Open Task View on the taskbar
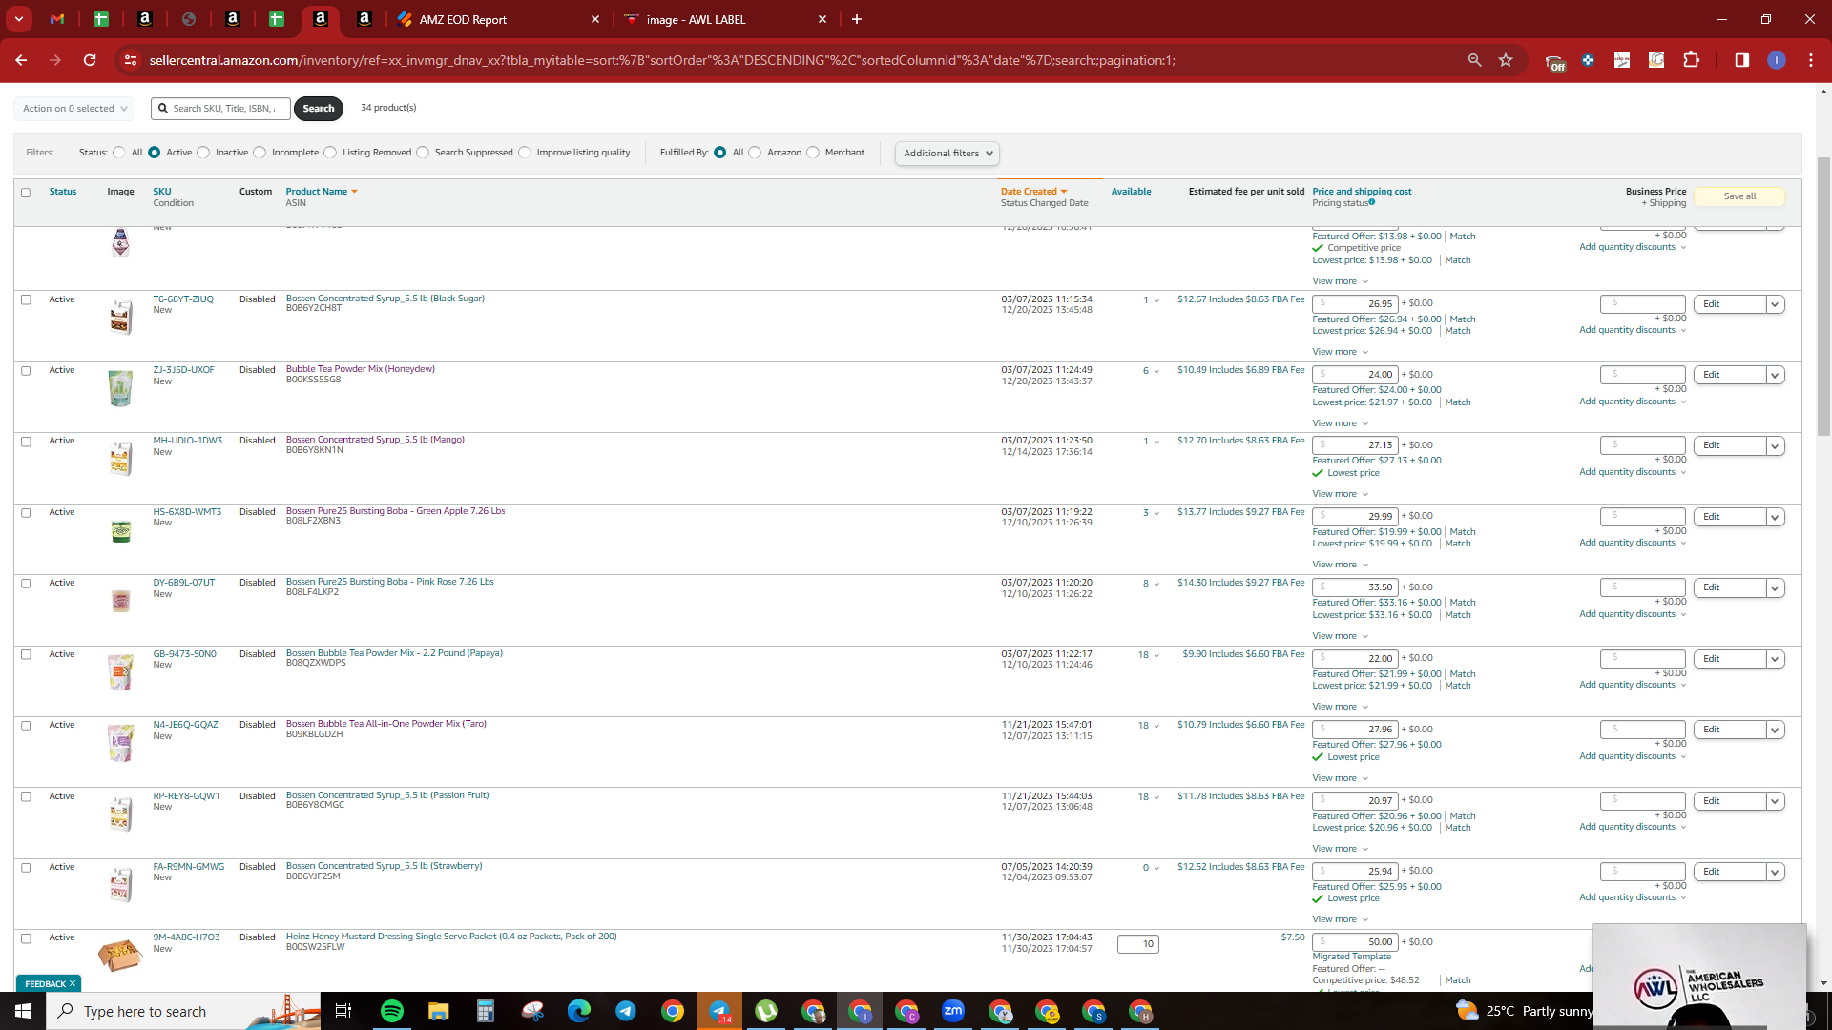 coord(344,1011)
